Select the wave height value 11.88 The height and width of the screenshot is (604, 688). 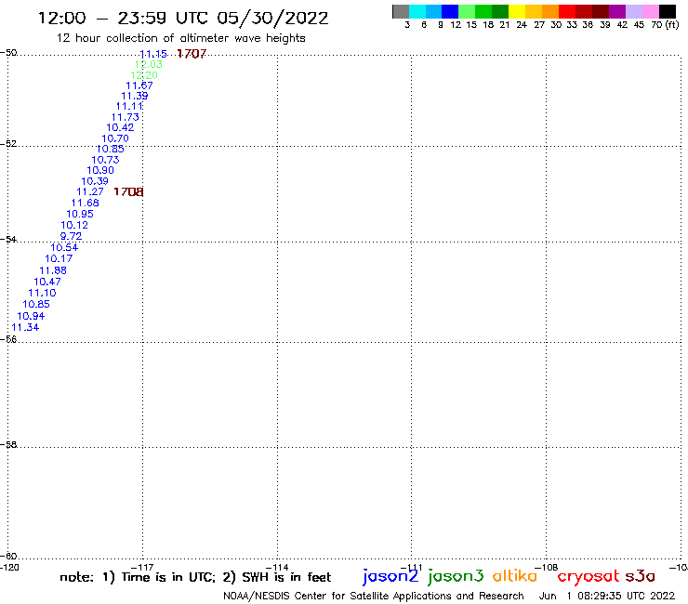pos(53,270)
